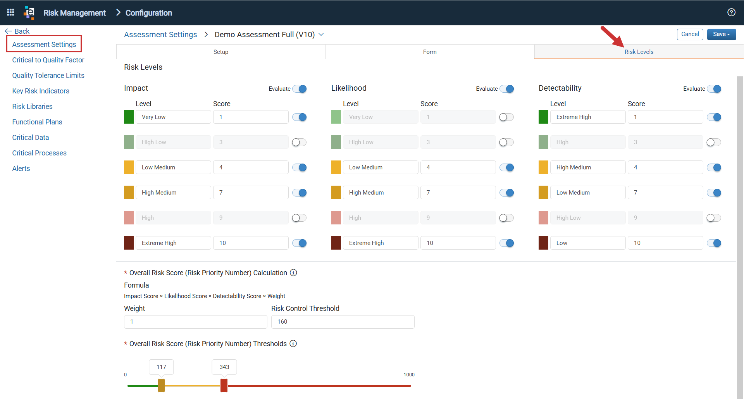744x400 pixels.
Task: Open Critical Processes page
Action: (39, 153)
